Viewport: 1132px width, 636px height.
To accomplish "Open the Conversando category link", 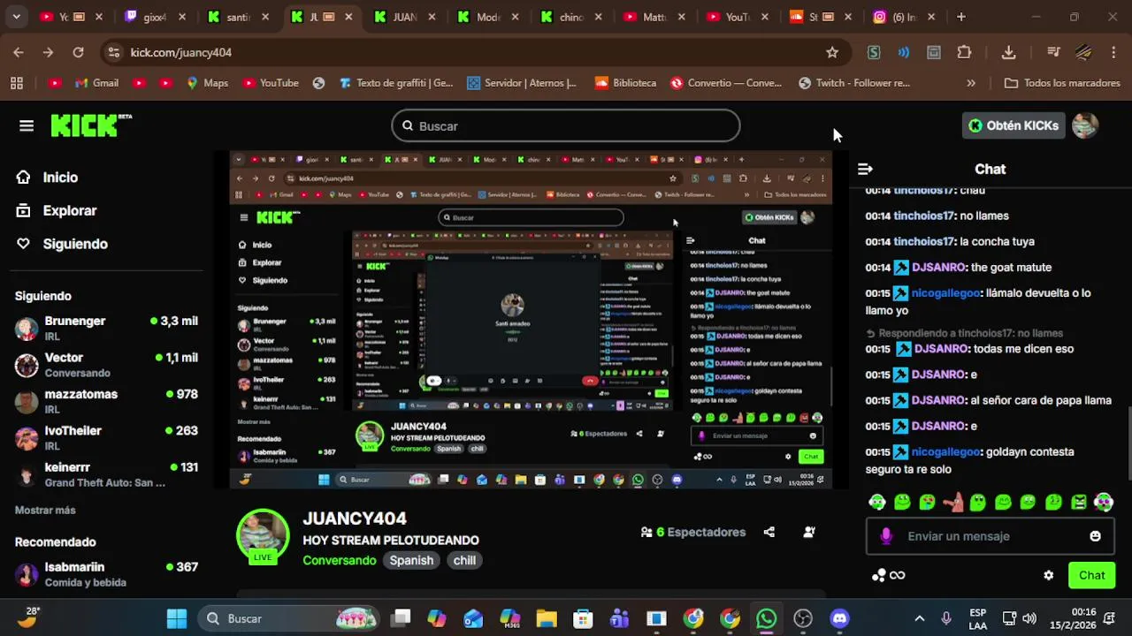I will point(340,560).
